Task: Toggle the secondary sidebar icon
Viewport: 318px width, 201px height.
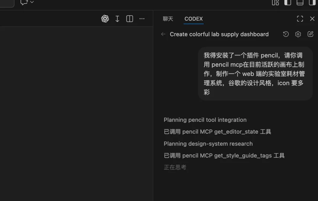Action: click(x=312, y=3)
